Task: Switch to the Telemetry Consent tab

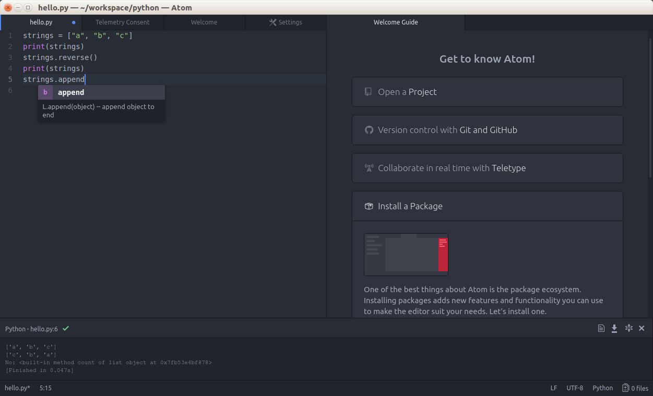Action: click(x=122, y=22)
